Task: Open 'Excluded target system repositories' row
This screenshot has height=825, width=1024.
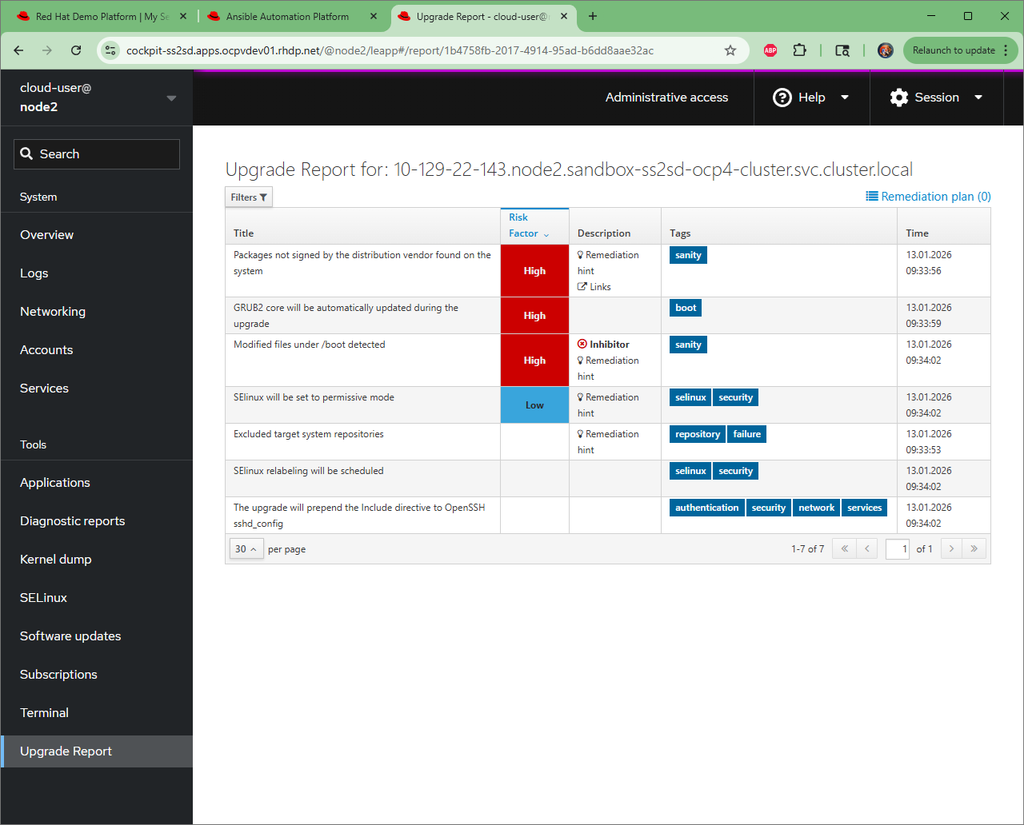Action: (x=608, y=442)
